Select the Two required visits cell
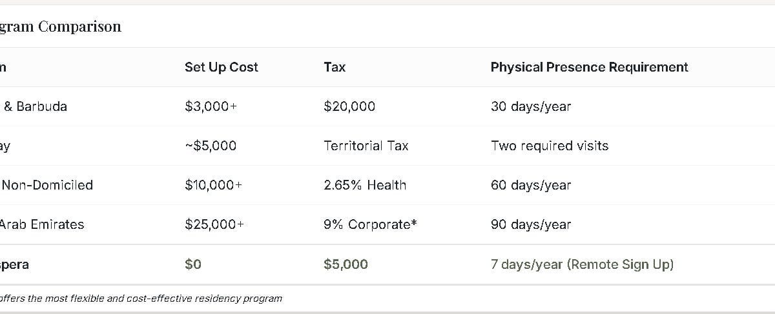 coord(550,146)
